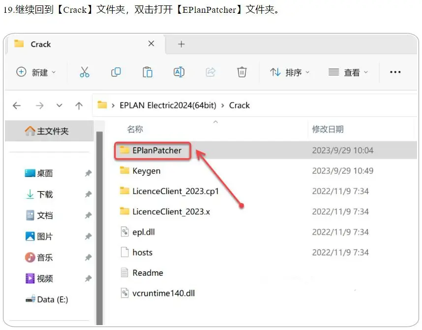The image size is (422, 330).
Task: Click the Share icon in toolbar
Action: click(x=211, y=72)
